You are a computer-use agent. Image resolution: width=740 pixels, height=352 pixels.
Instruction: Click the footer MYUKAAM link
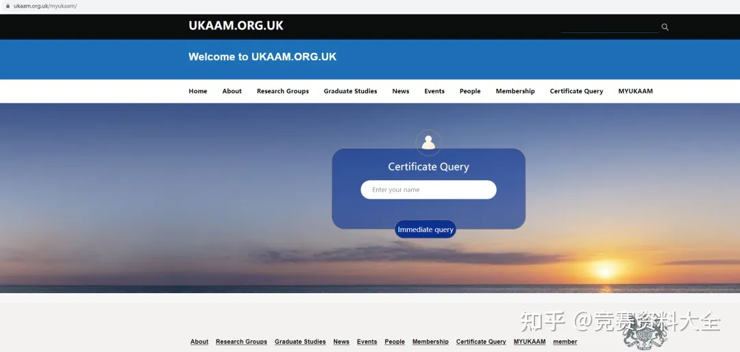tap(530, 342)
